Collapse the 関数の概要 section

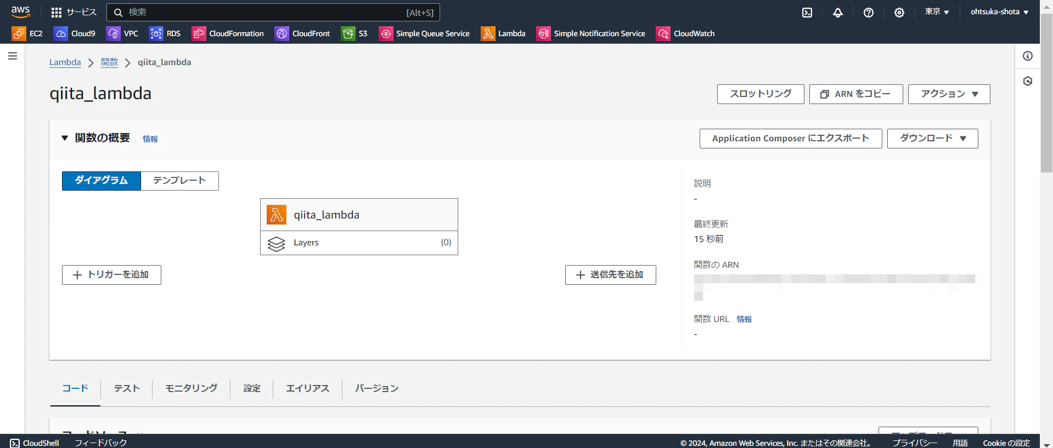point(65,138)
